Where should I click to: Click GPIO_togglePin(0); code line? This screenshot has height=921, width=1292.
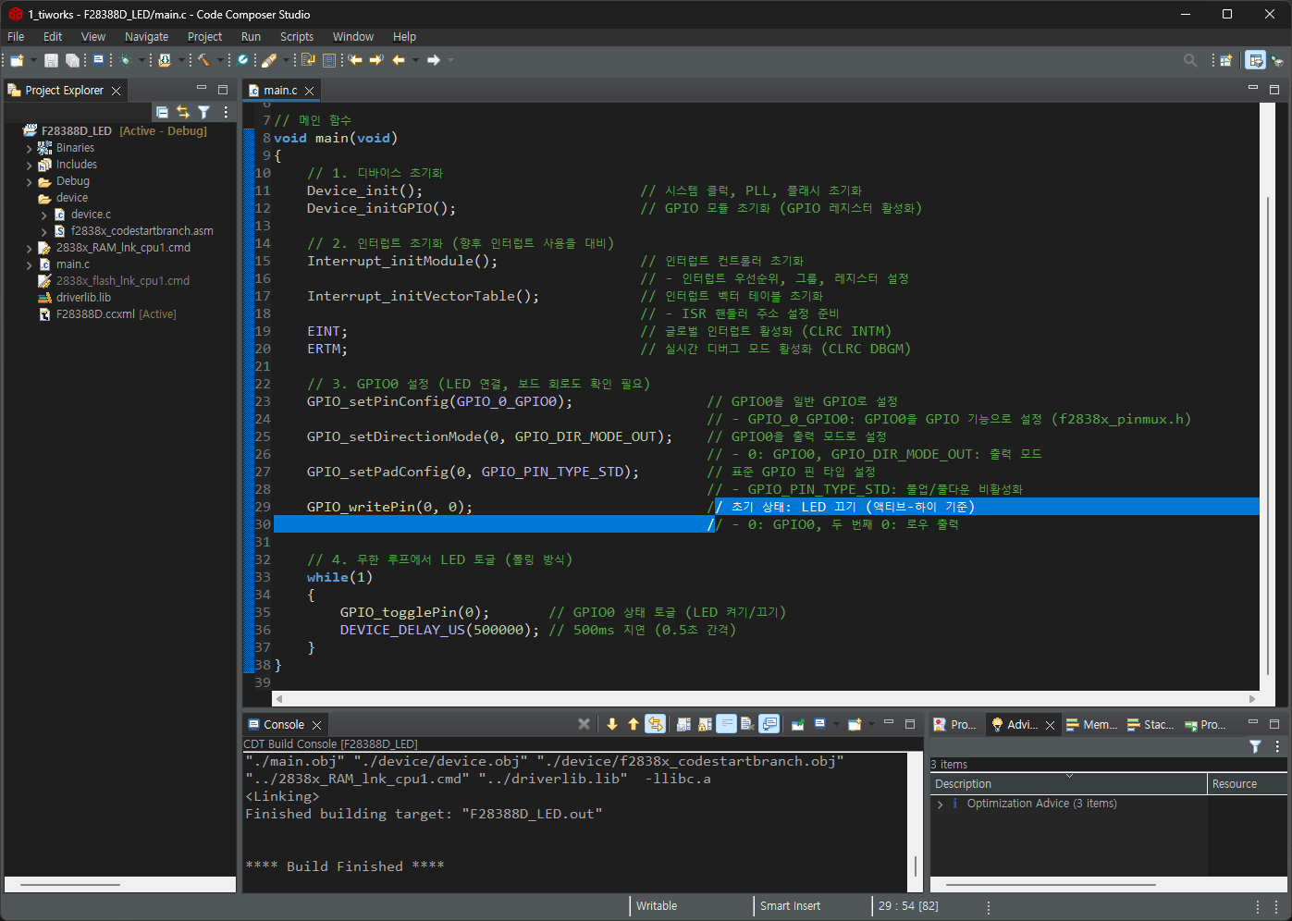click(x=414, y=612)
